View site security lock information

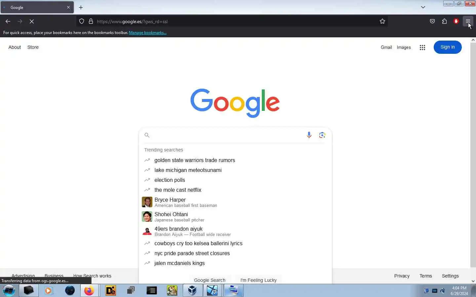point(91,21)
